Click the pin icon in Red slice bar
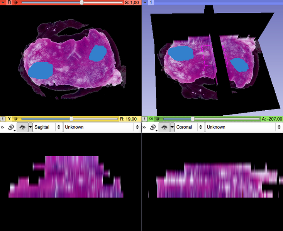 (3, 2)
